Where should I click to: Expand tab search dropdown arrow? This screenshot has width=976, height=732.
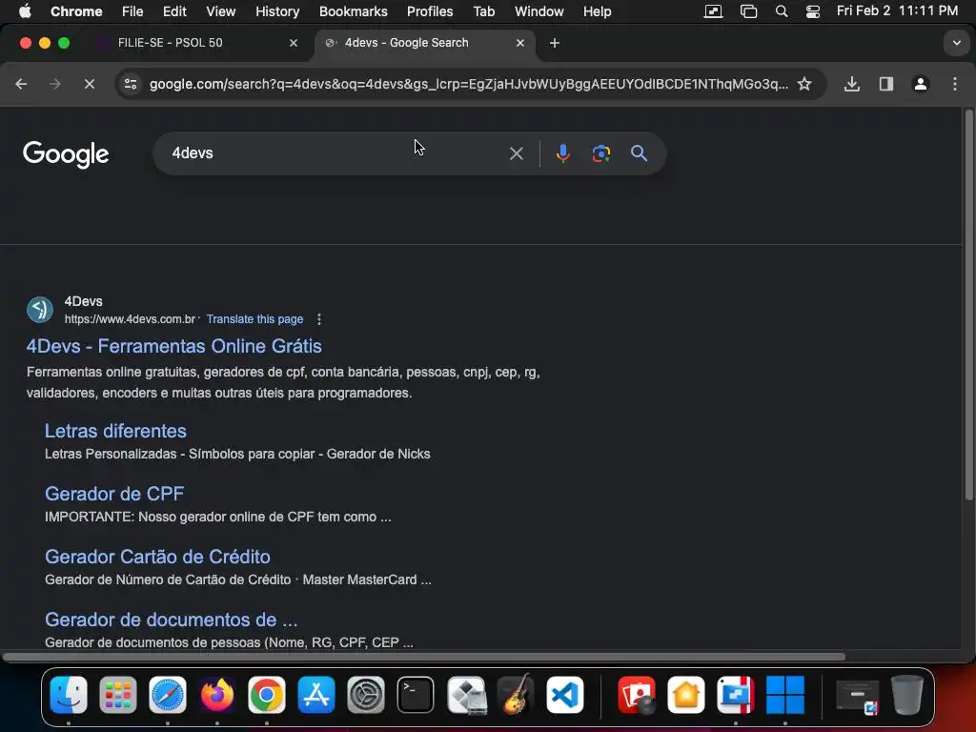[x=956, y=43]
